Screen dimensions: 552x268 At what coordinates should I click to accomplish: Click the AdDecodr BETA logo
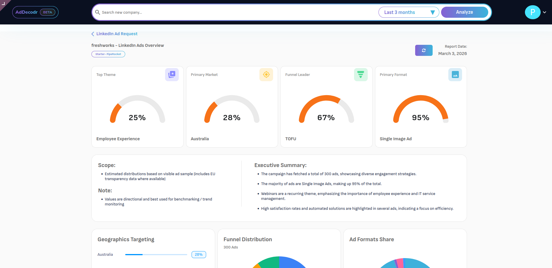35,12
